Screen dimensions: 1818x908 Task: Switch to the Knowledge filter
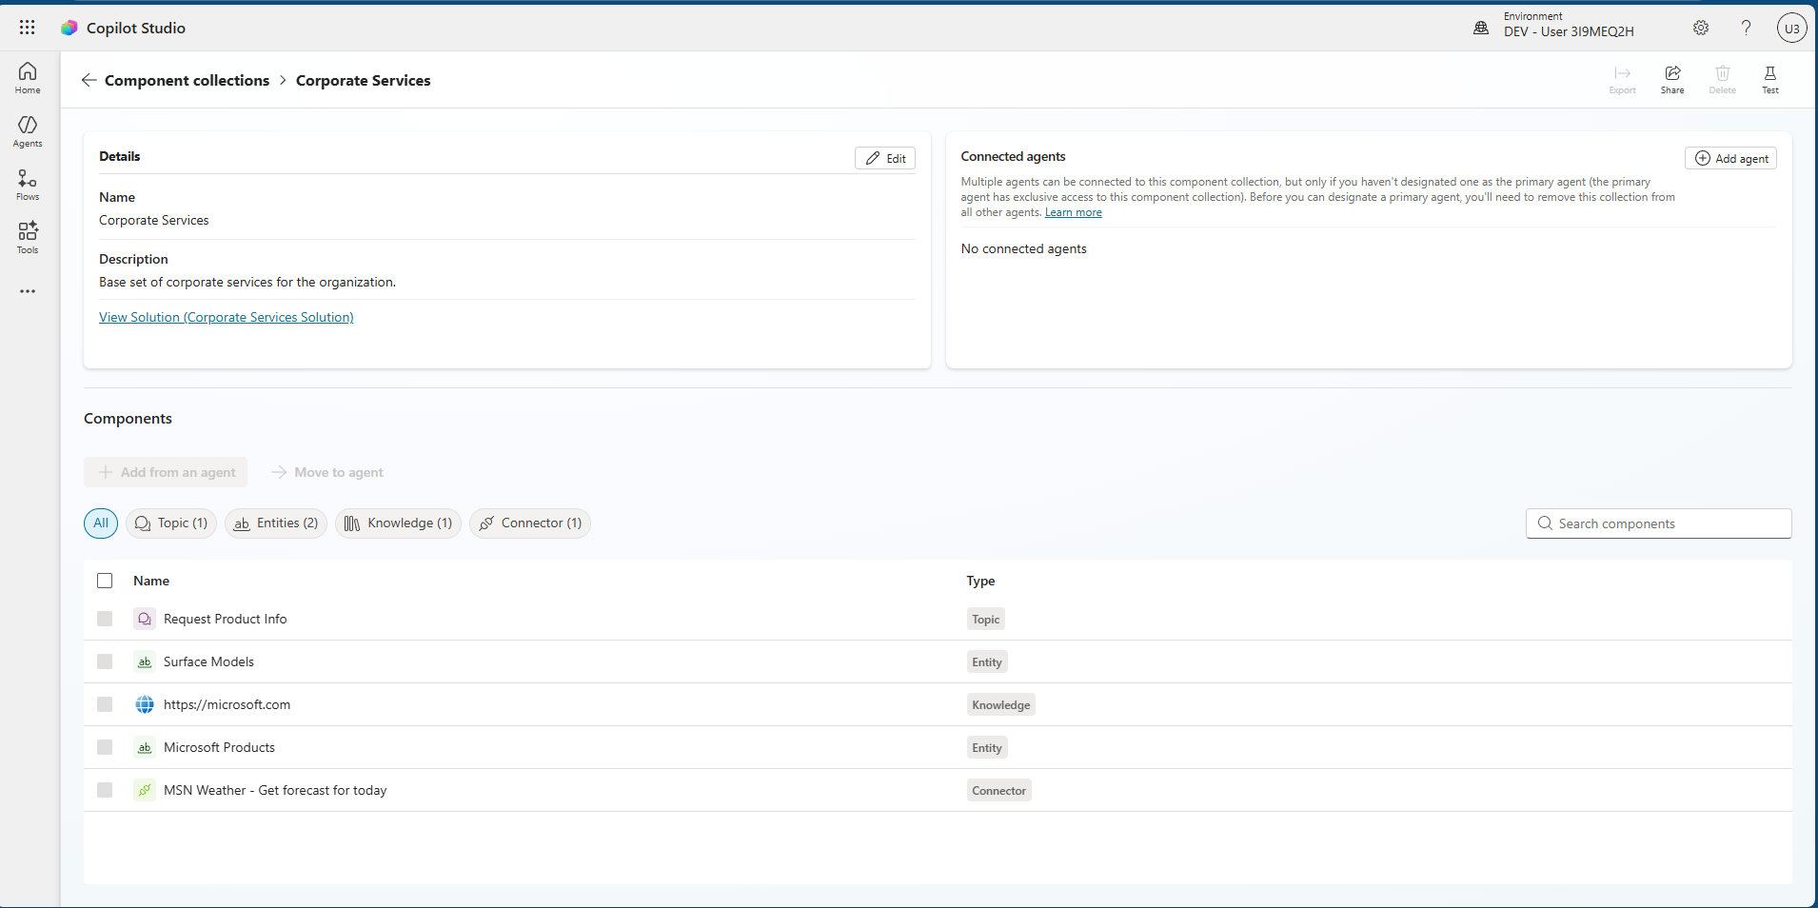click(398, 523)
